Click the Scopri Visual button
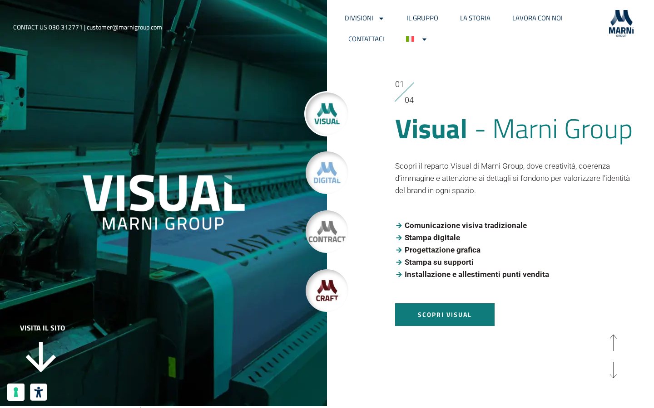The width and height of the screenshot is (654, 408). pos(445,315)
